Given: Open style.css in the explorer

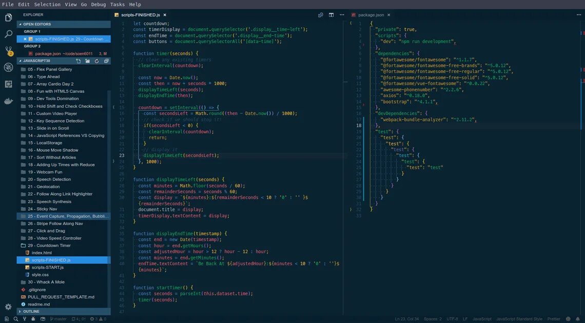Looking at the screenshot, I should [64, 275].
